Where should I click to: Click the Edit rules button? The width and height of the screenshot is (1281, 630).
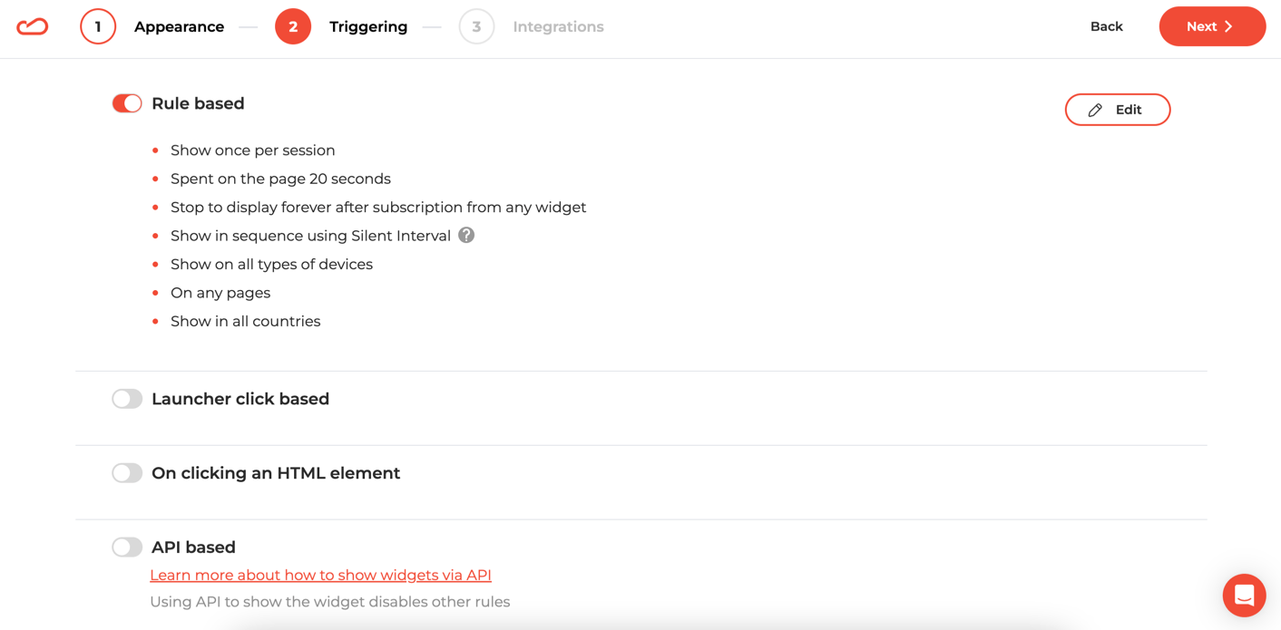[1117, 109]
